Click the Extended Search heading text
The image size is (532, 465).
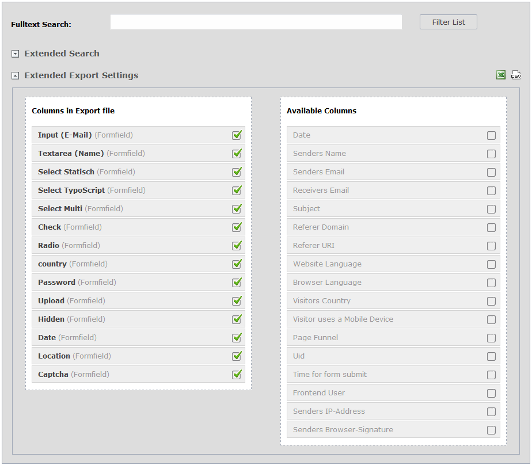(x=62, y=54)
